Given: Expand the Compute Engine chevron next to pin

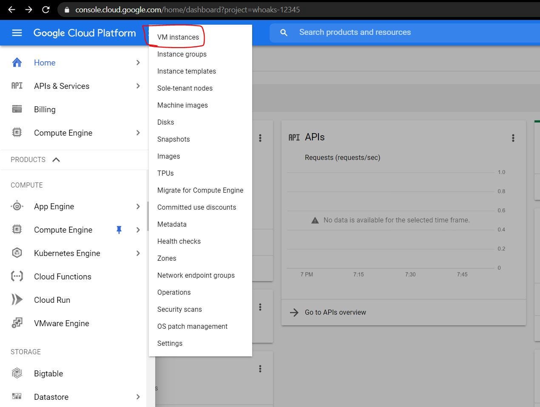Looking at the screenshot, I should coord(138,230).
